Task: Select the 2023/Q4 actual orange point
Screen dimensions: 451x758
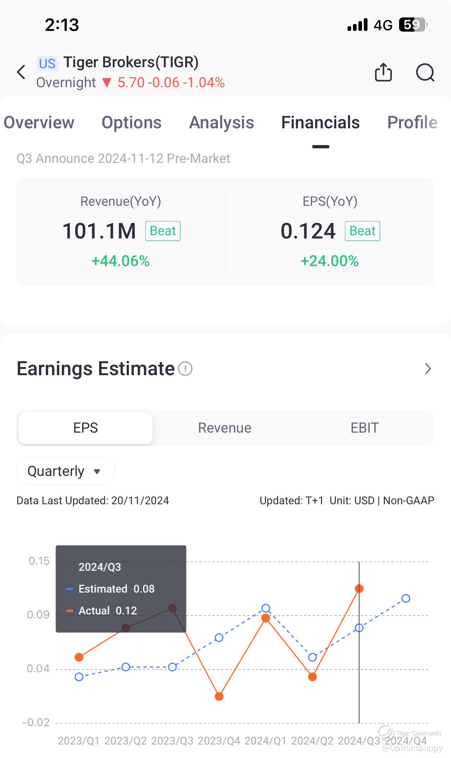Action: pos(219,697)
